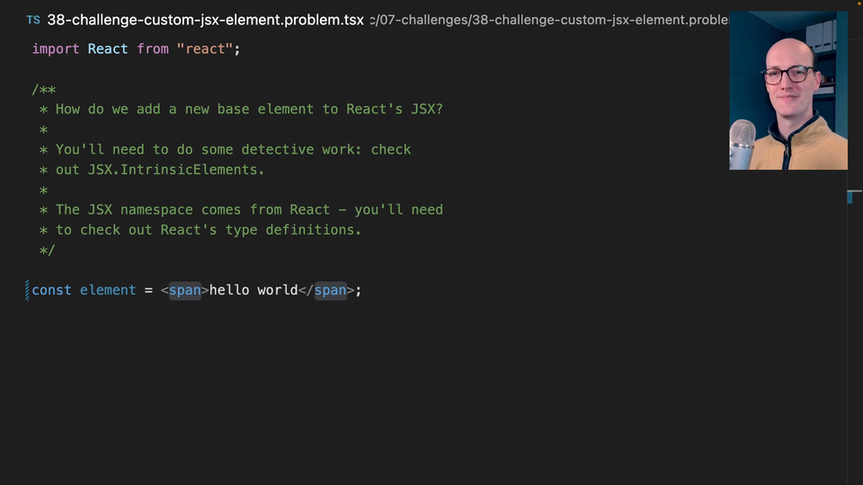Click the opening /** of the comment block
Image resolution: width=863 pixels, height=485 pixels.
[x=44, y=89]
